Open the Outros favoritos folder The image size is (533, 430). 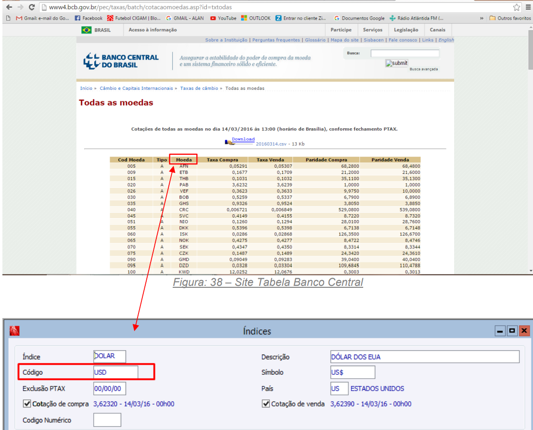510,18
